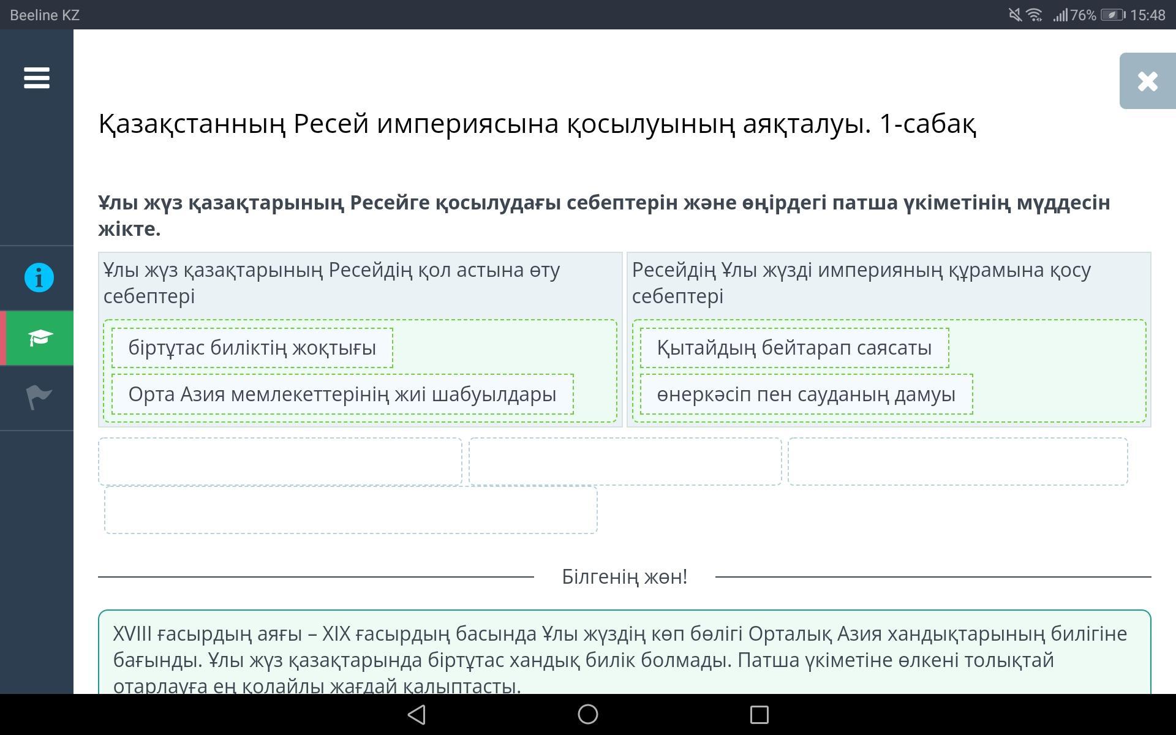The image size is (1176, 735).
Task: Click the middle empty answer slot in top row
Action: (x=625, y=461)
